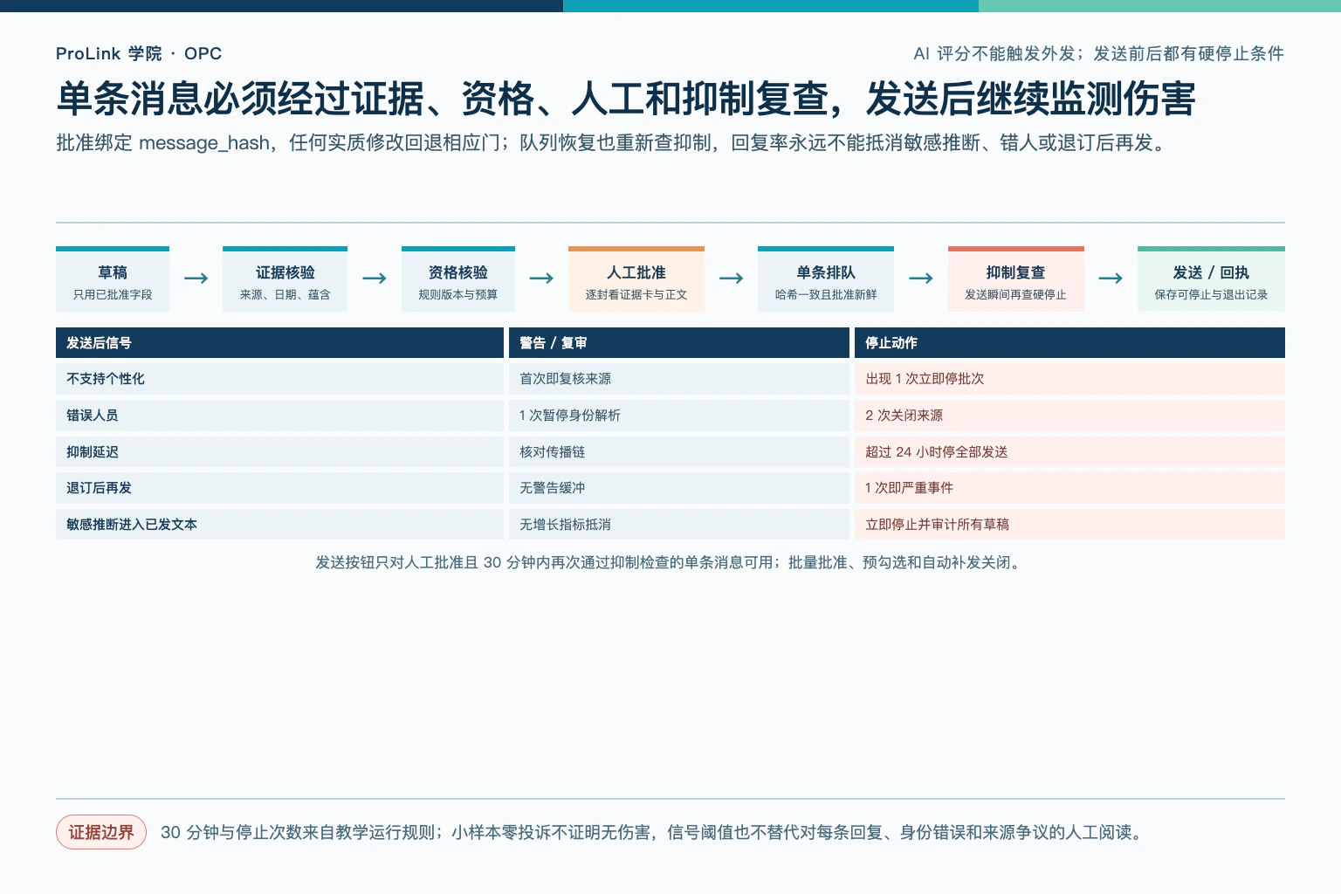Open the 发送 / 回执 step card
Screen dimensions: 1341x894
point(1211,279)
